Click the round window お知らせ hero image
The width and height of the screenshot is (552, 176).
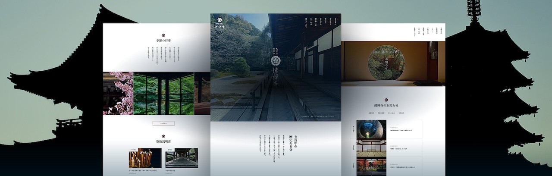(393, 64)
